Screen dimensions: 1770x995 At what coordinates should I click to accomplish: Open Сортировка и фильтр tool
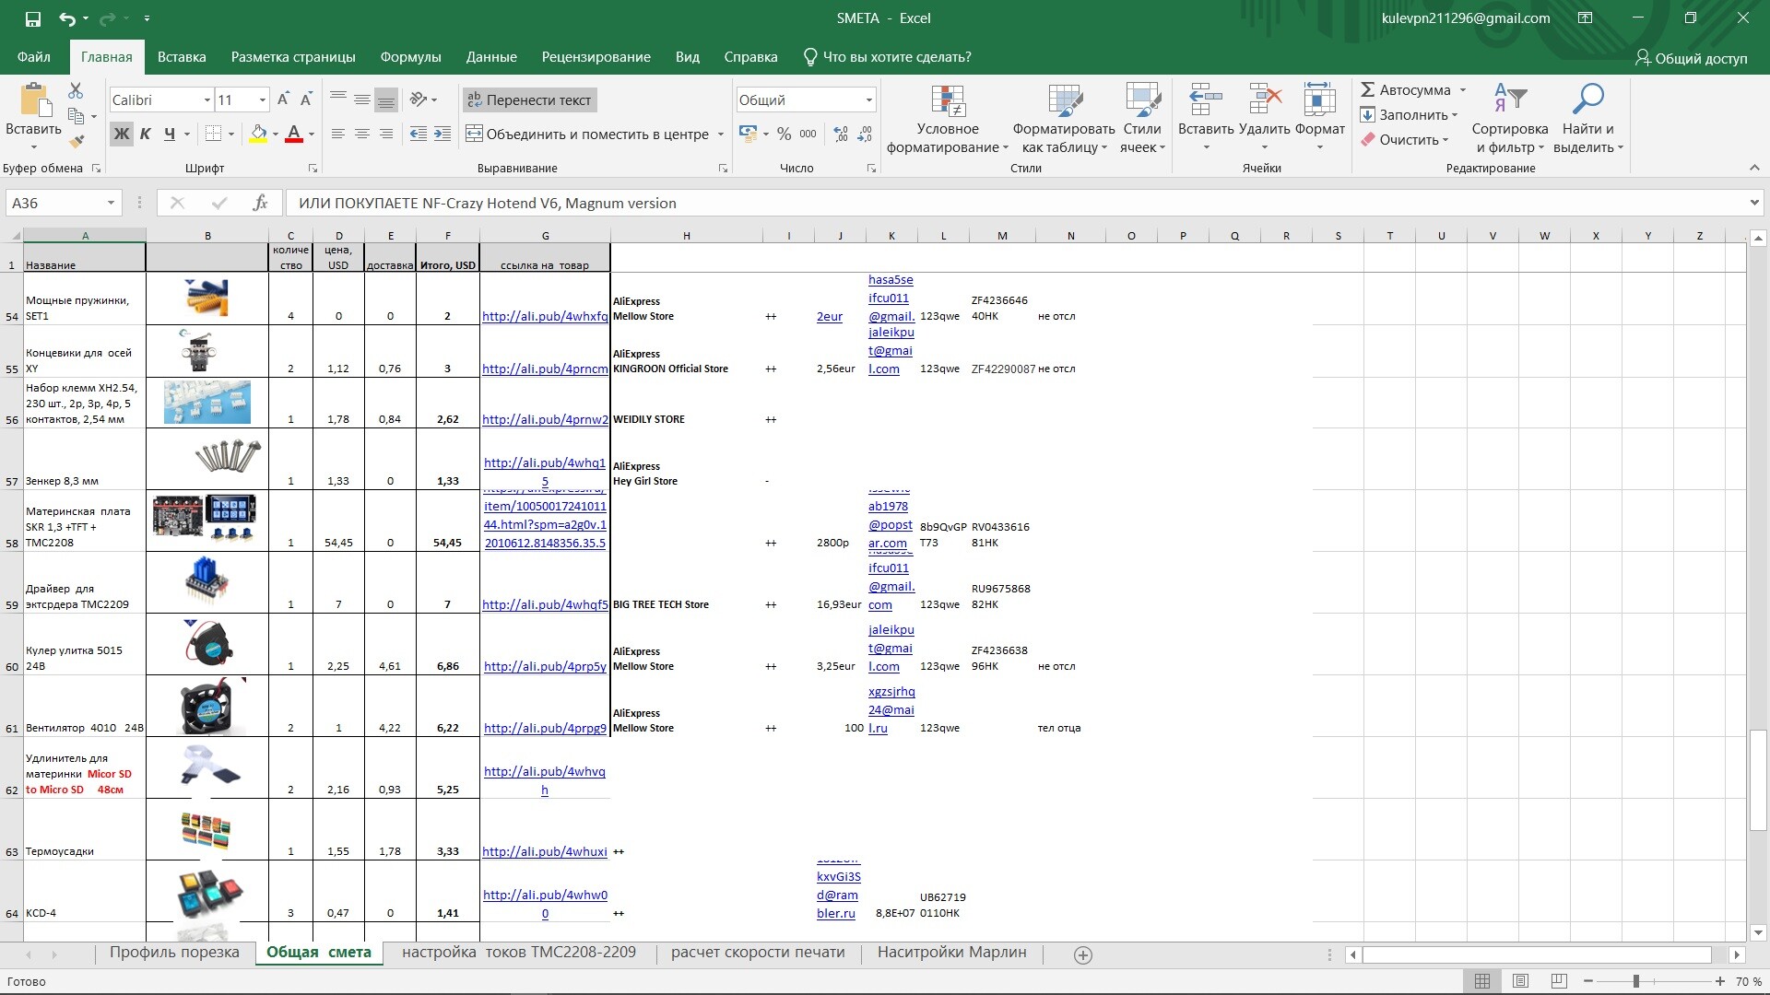click(x=1509, y=120)
